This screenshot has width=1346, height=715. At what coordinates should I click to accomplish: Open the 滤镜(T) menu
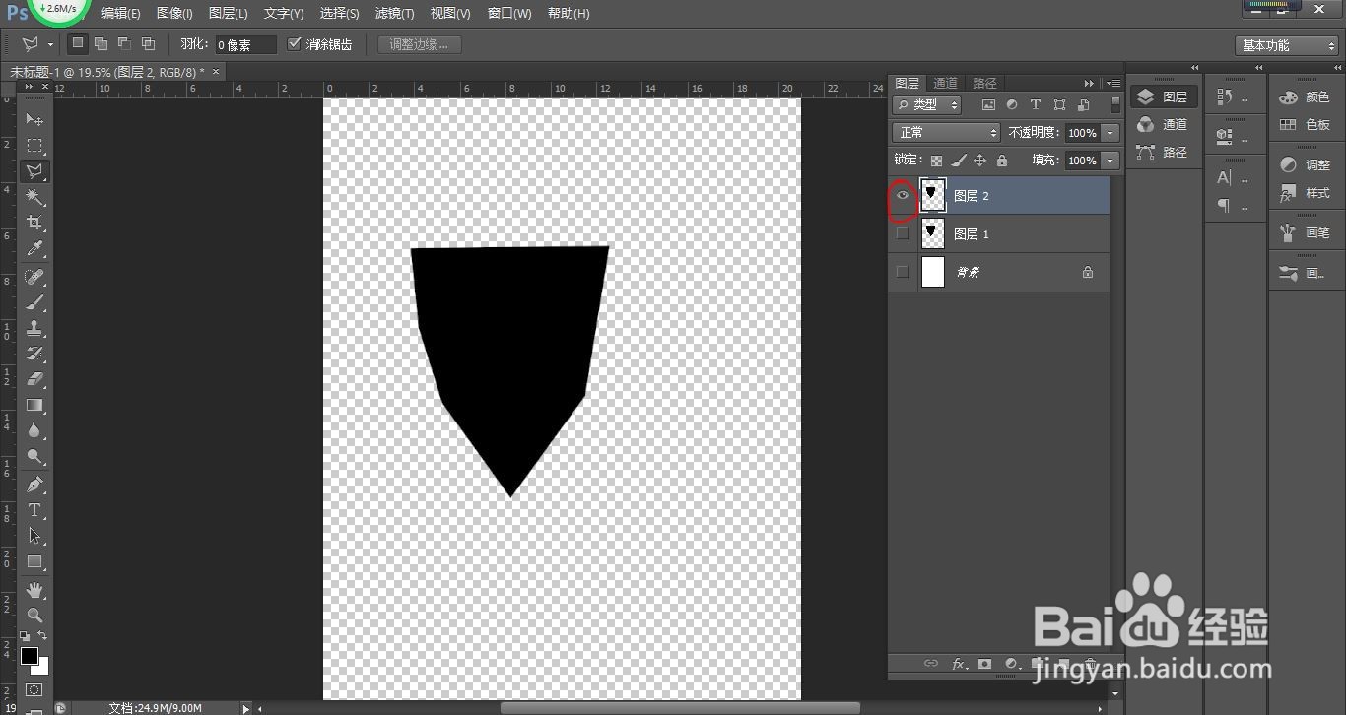tap(395, 14)
